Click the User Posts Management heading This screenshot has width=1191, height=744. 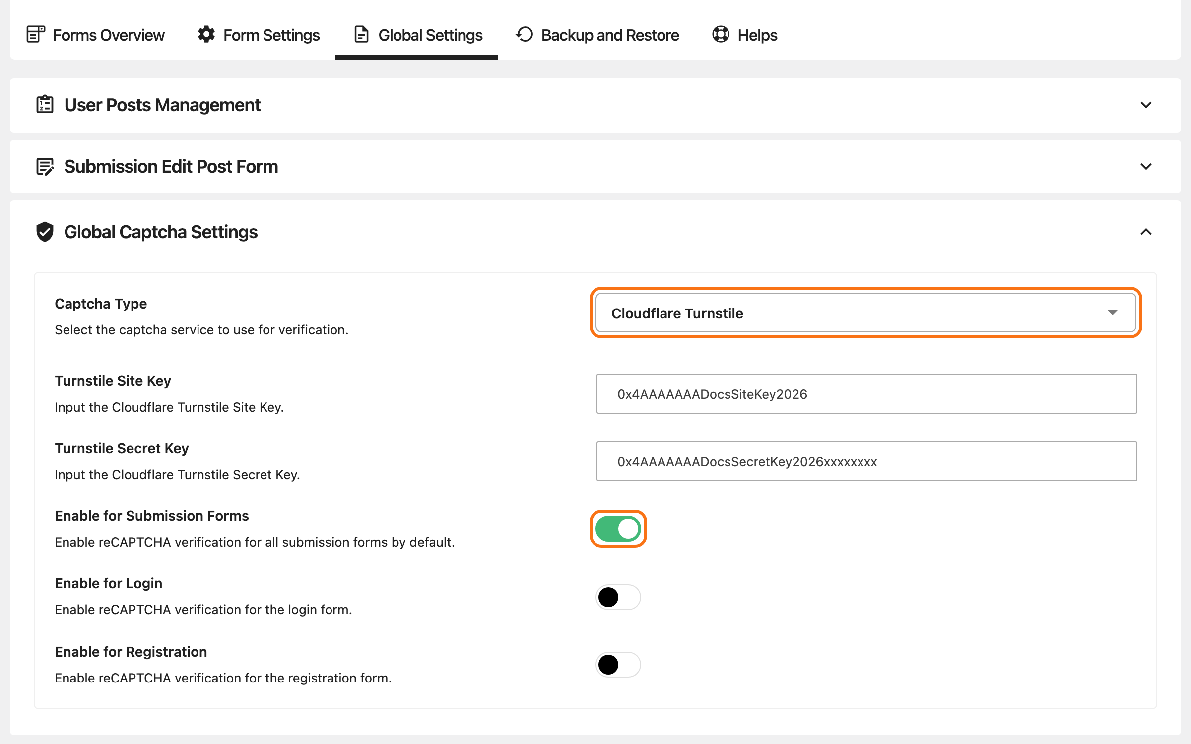click(162, 105)
